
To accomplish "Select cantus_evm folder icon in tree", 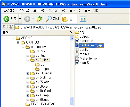I will tap(28, 47).
